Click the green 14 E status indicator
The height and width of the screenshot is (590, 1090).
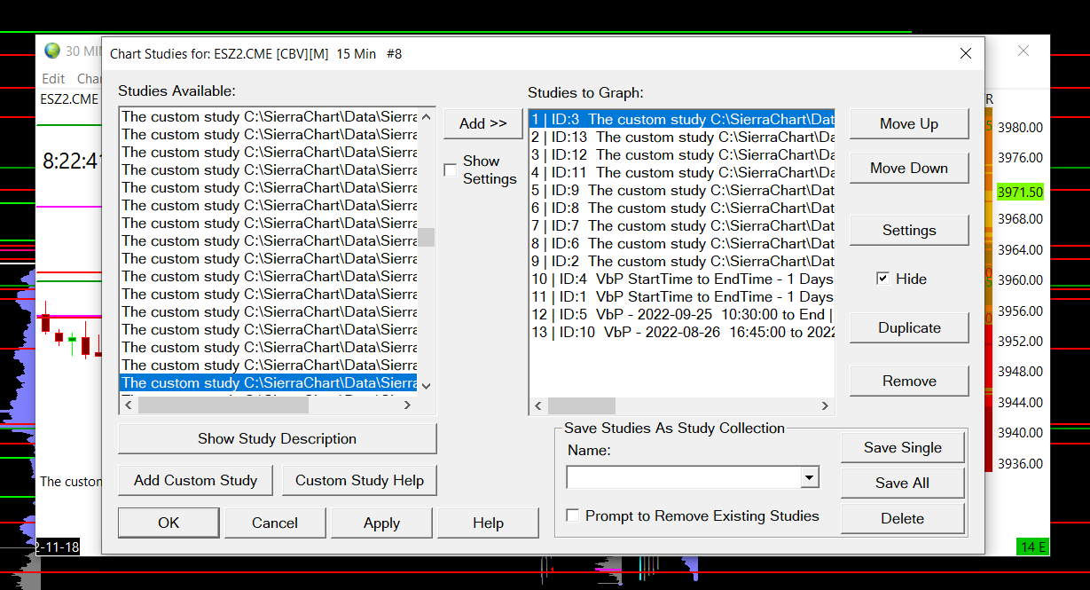1033,547
